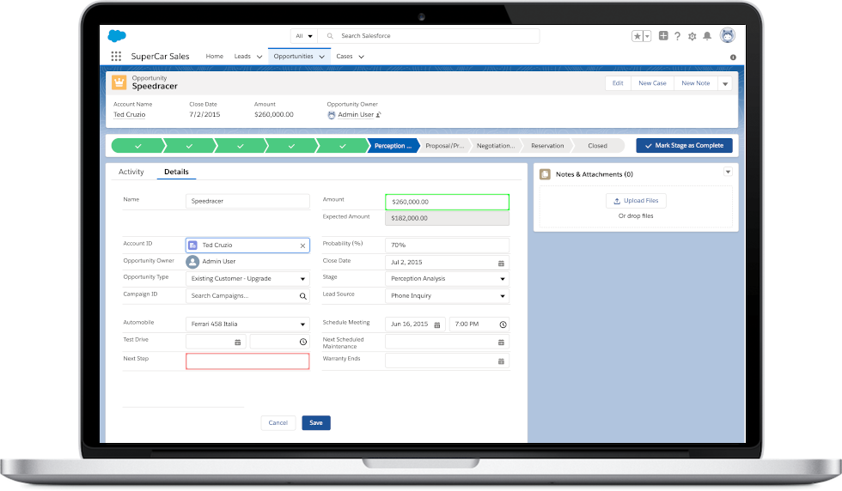Open Next Scheduled Maintenance calendar icon
This screenshot has height=491, width=842.
click(x=501, y=342)
